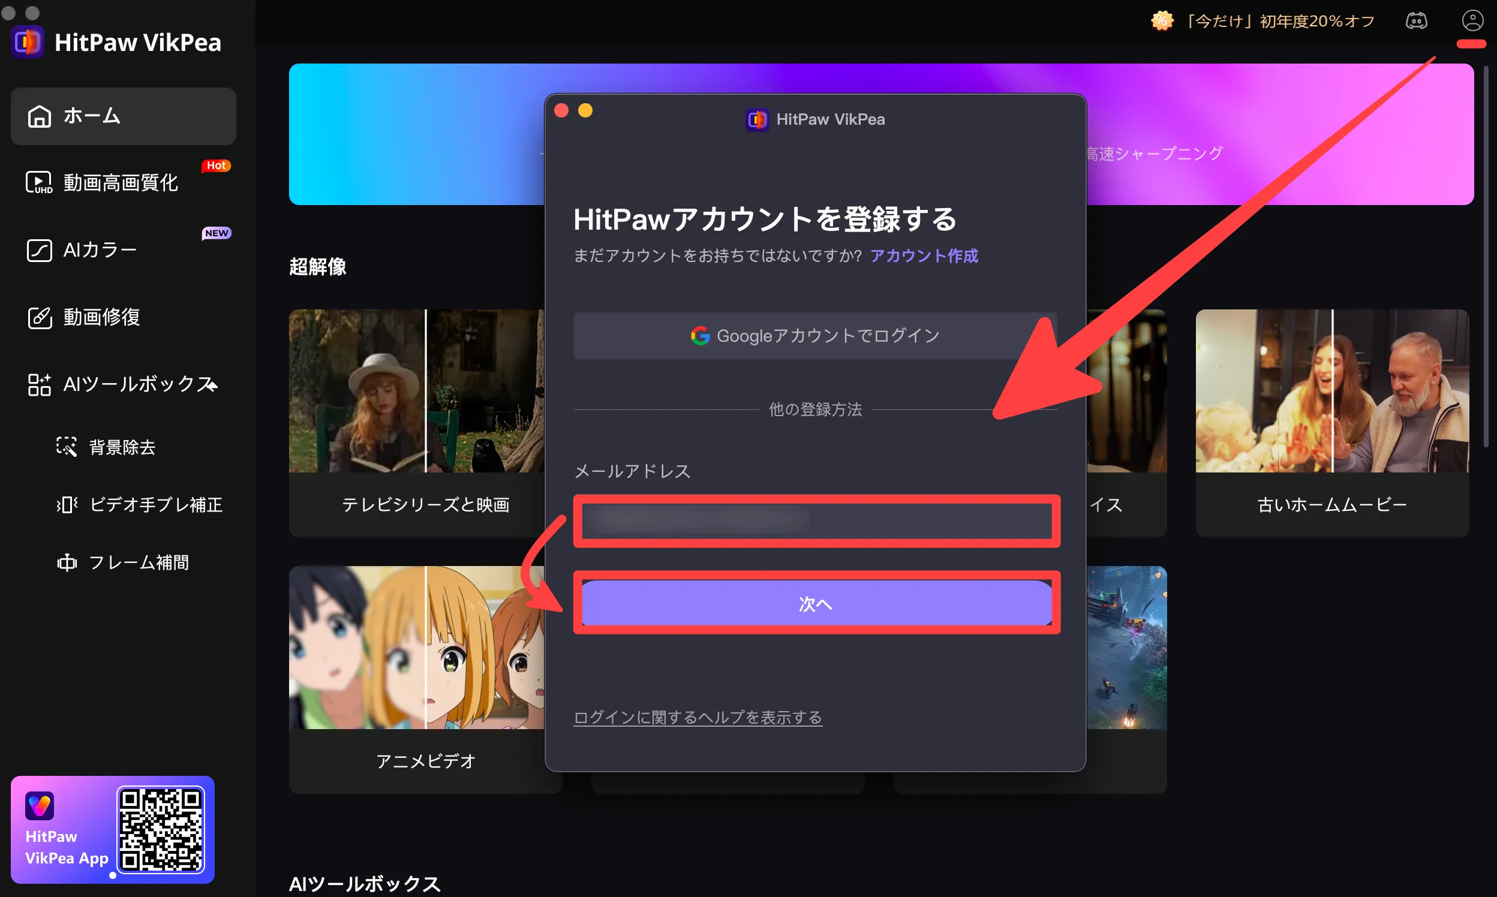Minimize the login dialog with yellow button
Screen dimensions: 1497x897
tap(585, 110)
